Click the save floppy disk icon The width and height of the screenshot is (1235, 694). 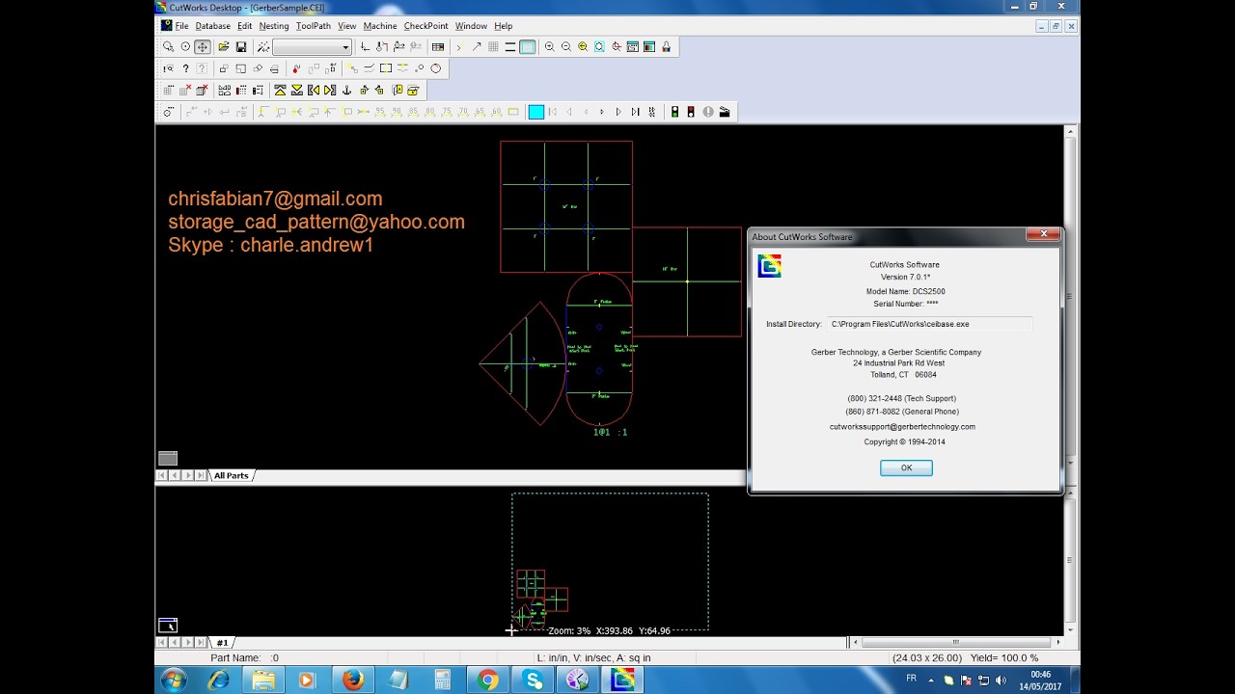point(241,46)
